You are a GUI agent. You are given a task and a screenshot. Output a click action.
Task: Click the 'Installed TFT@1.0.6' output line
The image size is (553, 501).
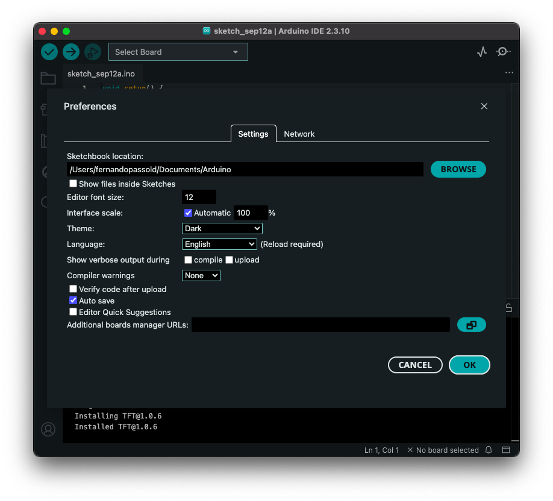pyautogui.click(x=116, y=426)
